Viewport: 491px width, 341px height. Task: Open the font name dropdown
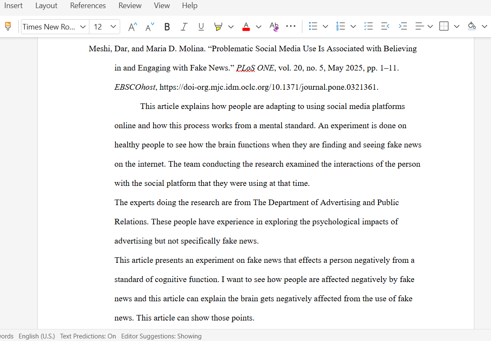tap(83, 27)
